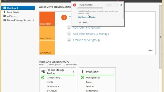This screenshot has height=92, width=164.
Task: Open BPA results in File and Storage tile
Action: click(x=52, y=91)
